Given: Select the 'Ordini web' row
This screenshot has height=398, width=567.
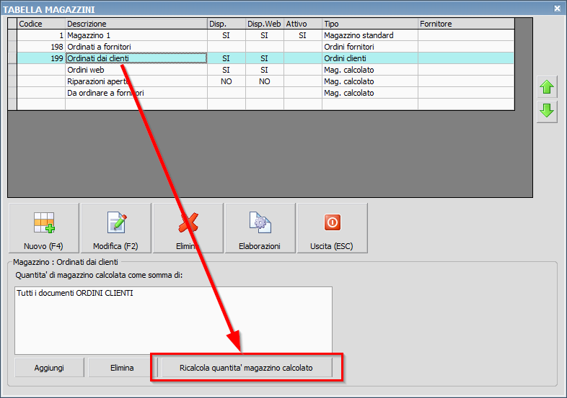Looking at the screenshot, I should [x=265, y=70].
